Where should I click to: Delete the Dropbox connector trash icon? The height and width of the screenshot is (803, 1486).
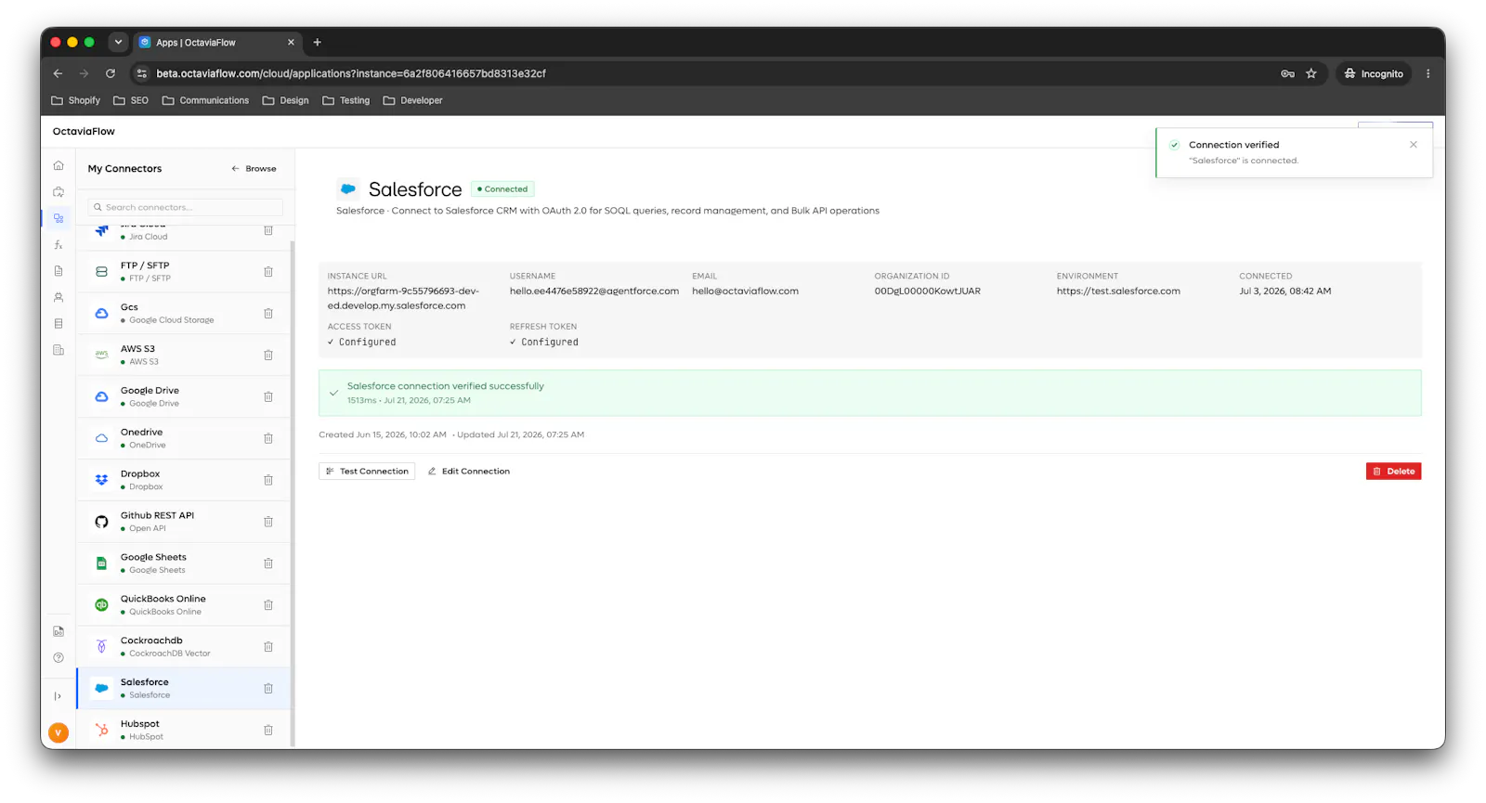coord(268,480)
